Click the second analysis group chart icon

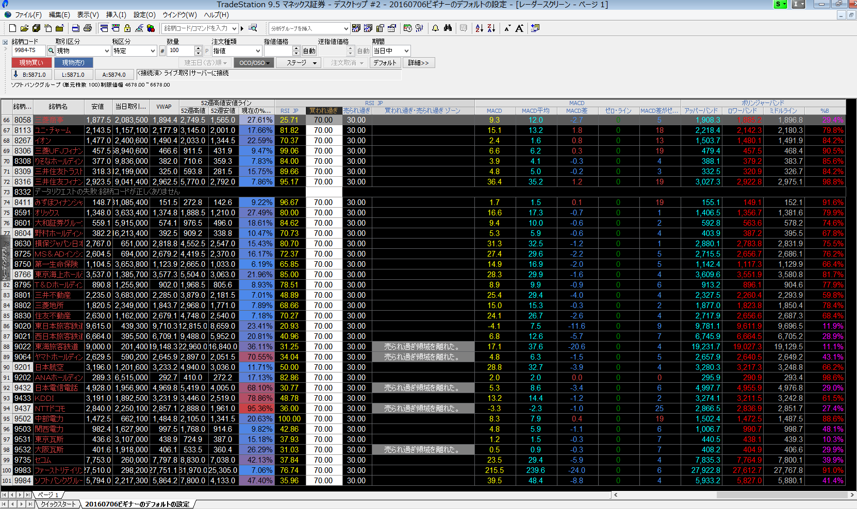(x=368, y=28)
